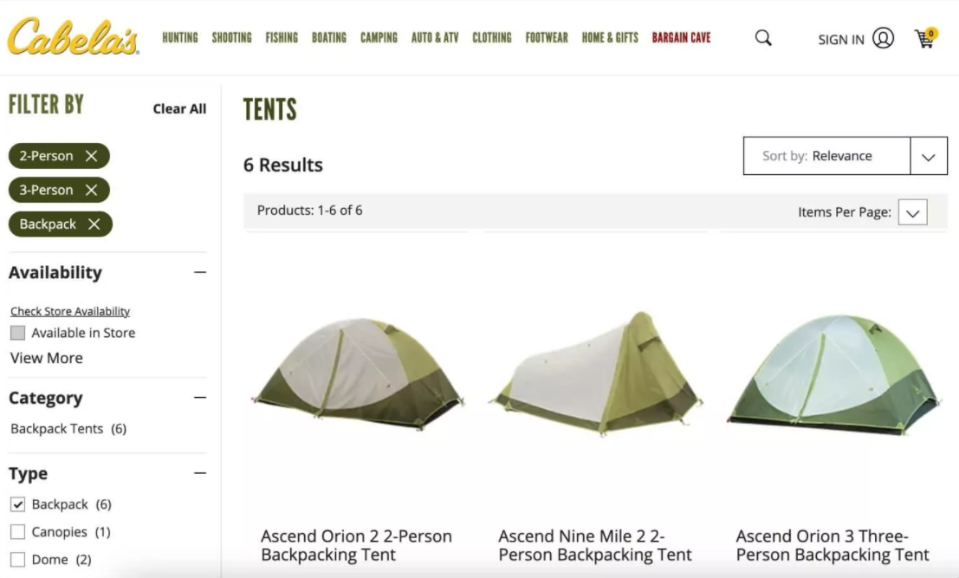The height and width of the screenshot is (578, 959).
Task: Open the Items Per Page dropdown
Action: pos(912,212)
